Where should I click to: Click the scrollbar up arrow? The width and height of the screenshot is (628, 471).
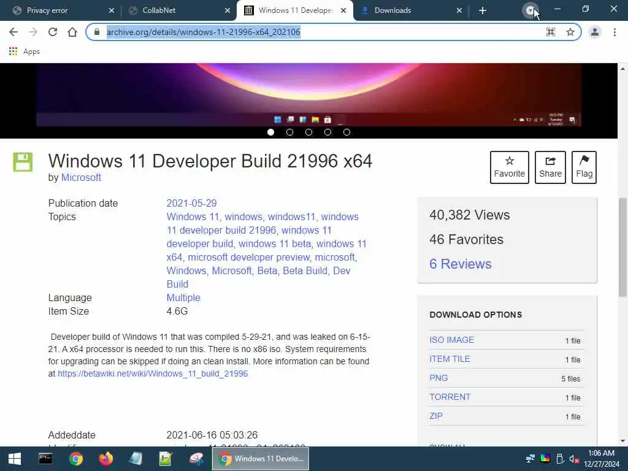(622, 69)
